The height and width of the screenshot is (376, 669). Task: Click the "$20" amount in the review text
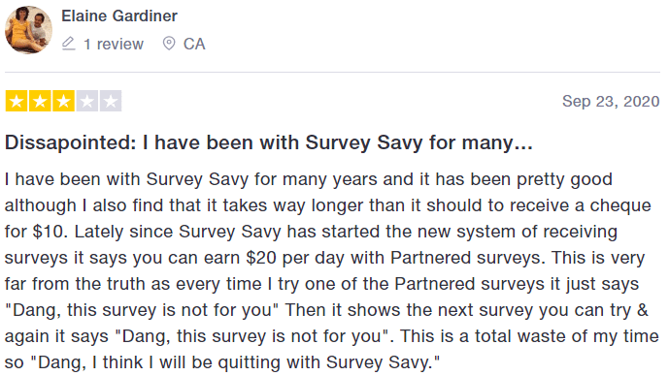(x=261, y=258)
